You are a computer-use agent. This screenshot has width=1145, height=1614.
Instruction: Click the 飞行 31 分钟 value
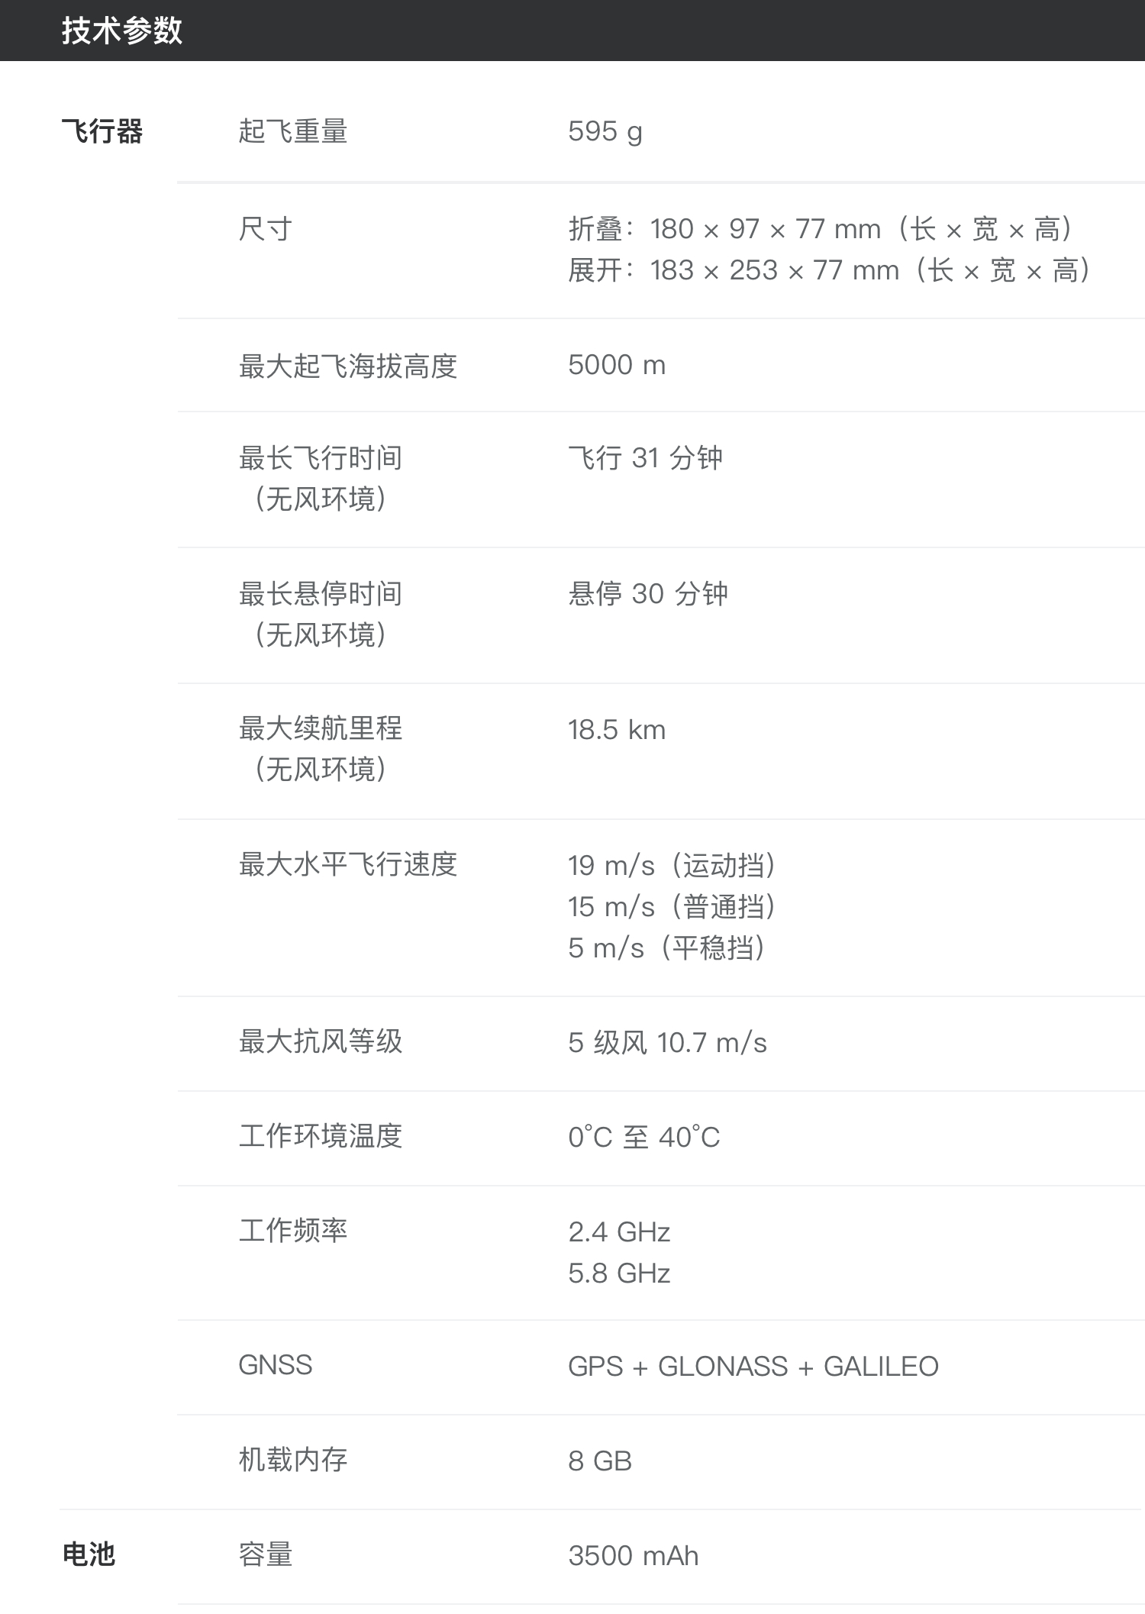pos(646,458)
